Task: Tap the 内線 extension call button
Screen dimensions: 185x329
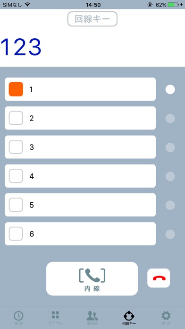Action: tap(92, 278)
